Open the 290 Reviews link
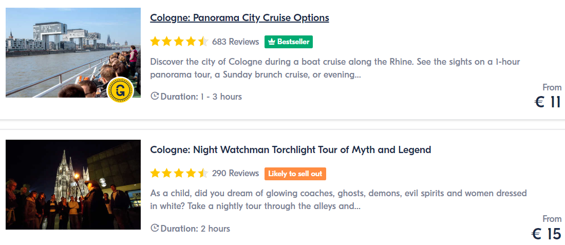The width and height of the screenshot is (565, 245). 236,174
